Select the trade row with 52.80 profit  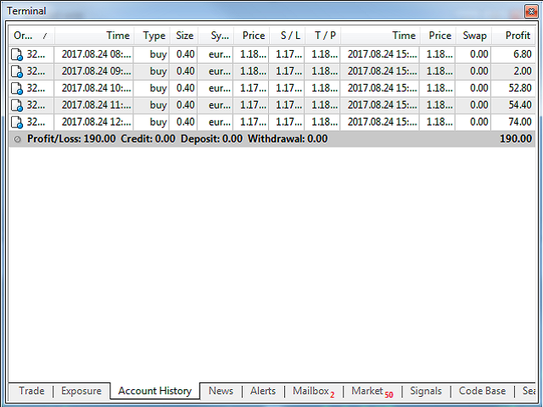coord(271,88)
